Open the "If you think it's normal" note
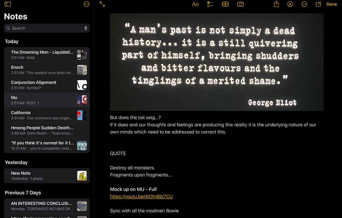342x218 pixels. [47, 146]
